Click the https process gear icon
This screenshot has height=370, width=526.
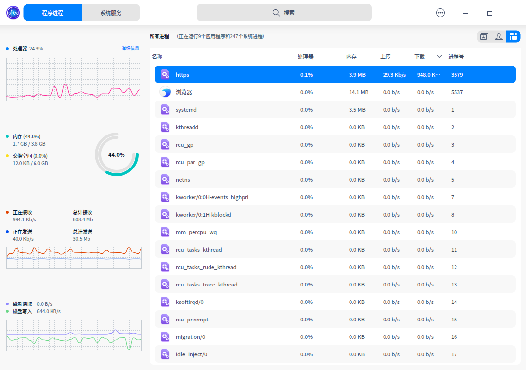tap(165, 75)
